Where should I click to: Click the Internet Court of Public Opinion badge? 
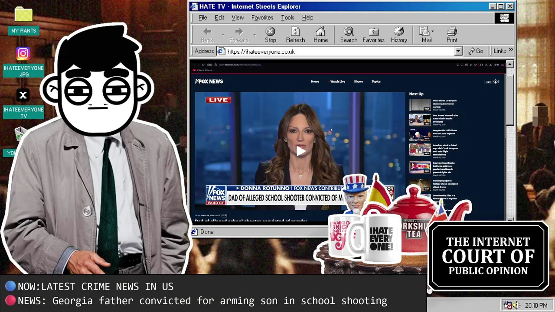pyautogui.click(x=488, y=256)
